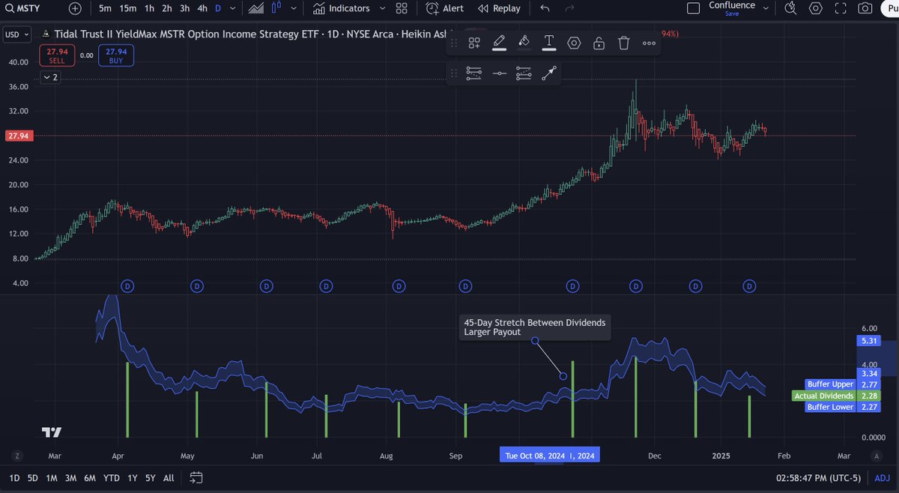
Task: Take a chart snapshot with camera icon
Action: (x=865, y=8)
